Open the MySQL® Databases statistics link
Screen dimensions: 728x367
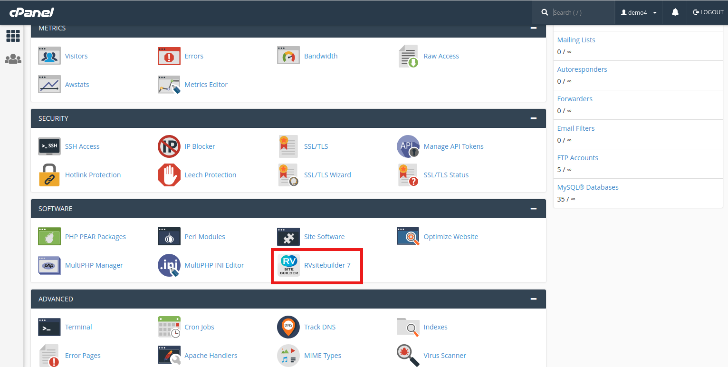[x=588, y=187]
